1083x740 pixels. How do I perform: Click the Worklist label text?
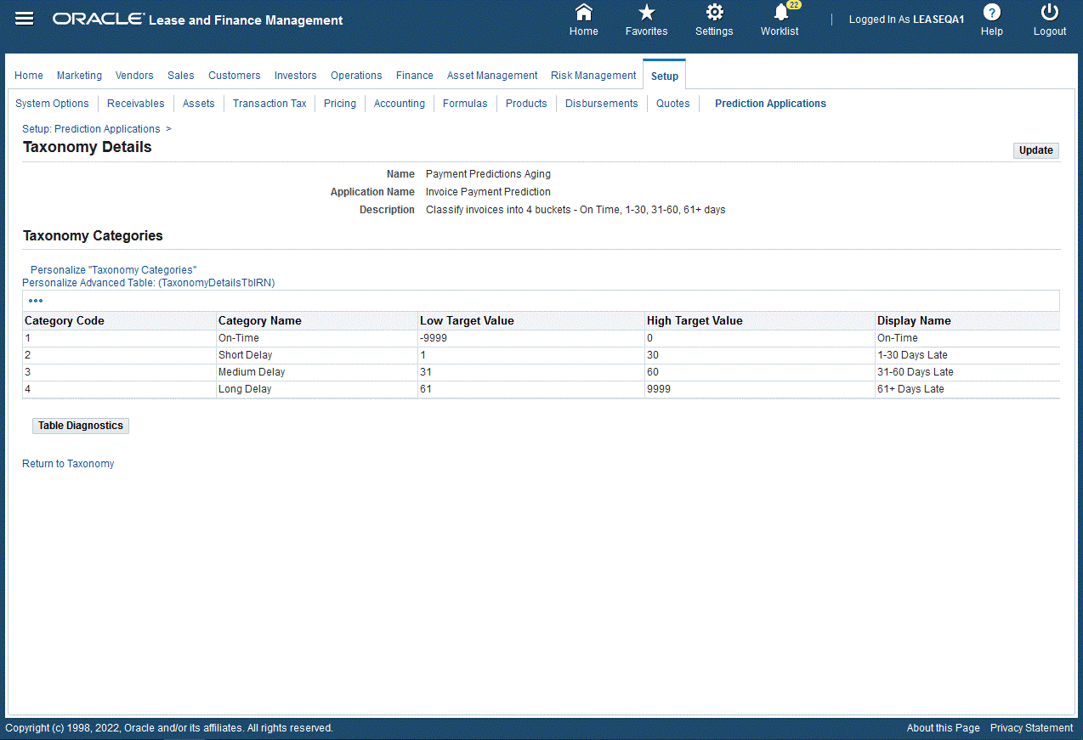pyautogui.click(x=780, y=31)
